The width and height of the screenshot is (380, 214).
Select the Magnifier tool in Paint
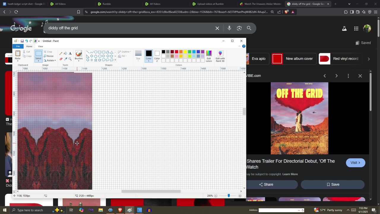coord(70,59)
